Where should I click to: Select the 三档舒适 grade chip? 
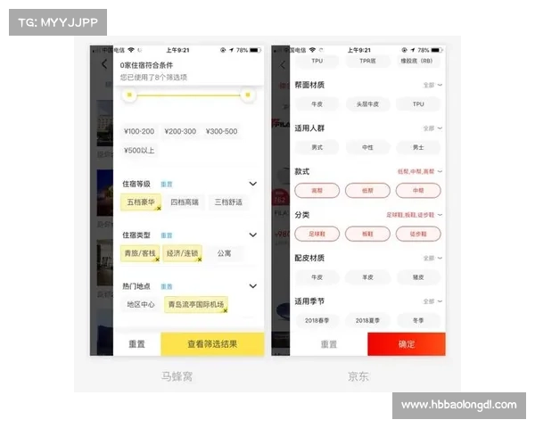228,202
